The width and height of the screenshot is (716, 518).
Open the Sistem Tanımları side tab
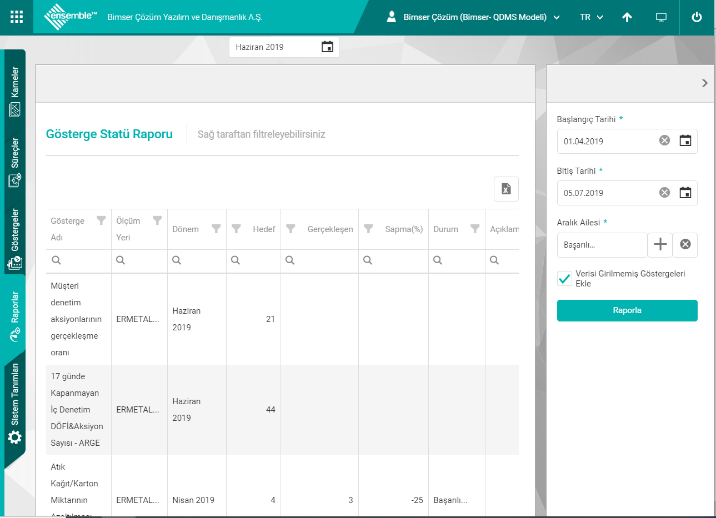coord(15,403)
